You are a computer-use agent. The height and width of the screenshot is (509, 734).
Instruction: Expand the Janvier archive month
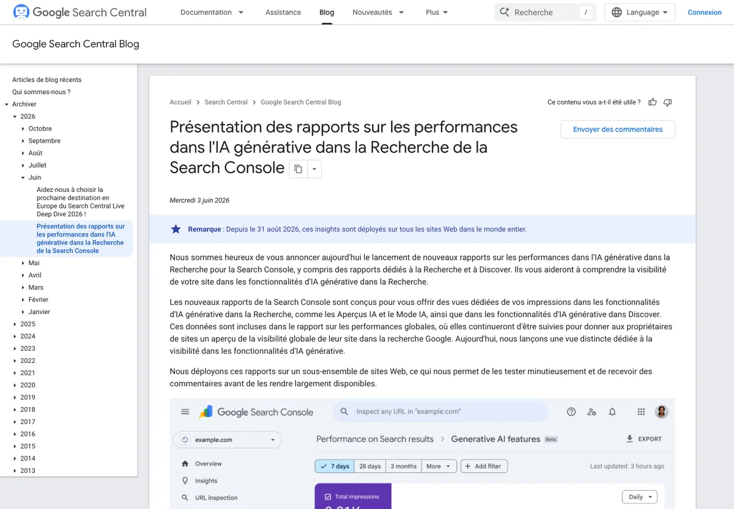point(23,312)
